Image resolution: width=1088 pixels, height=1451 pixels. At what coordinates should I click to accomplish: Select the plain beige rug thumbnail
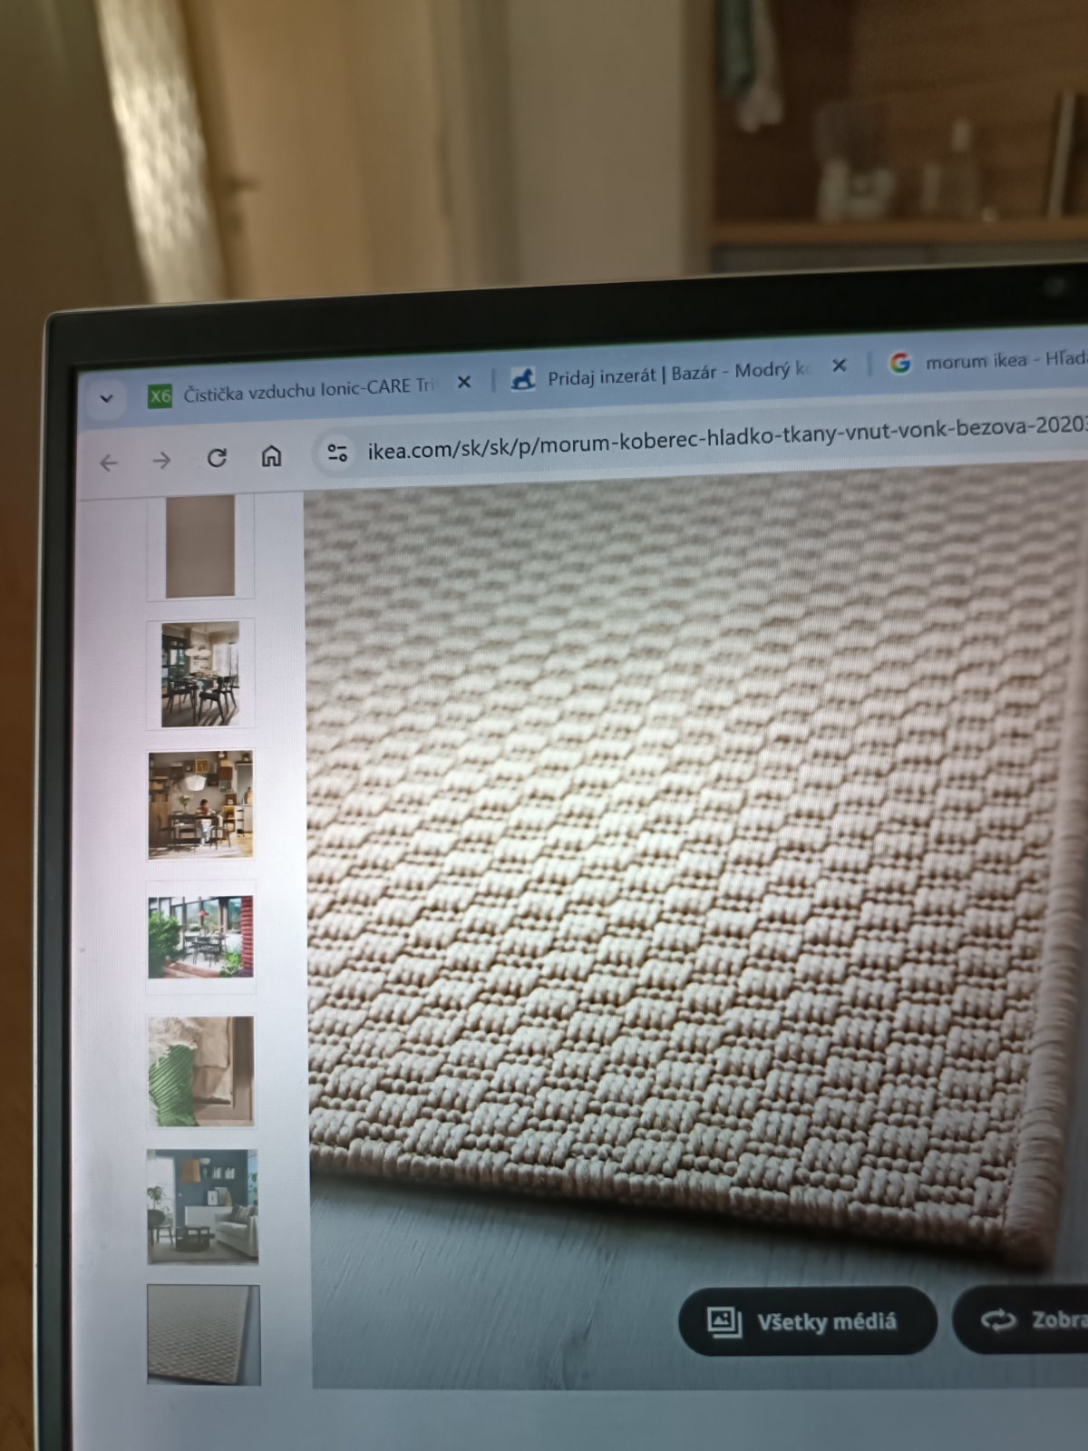click(x=200, y=547)
